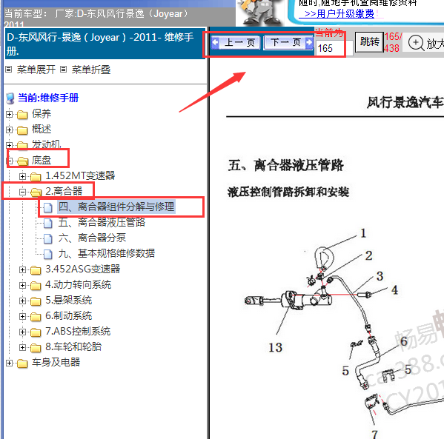
Task: Click the 5.悬架系统 folder icon
Action: [x=36, y=301]
